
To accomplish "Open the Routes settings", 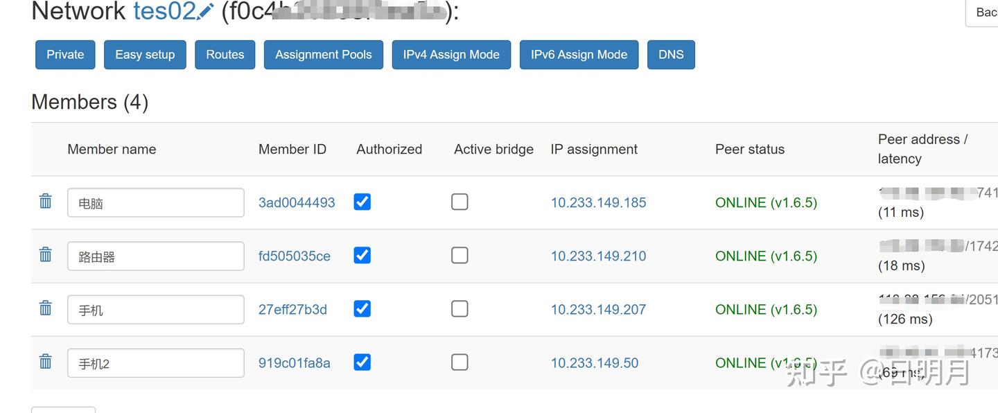I will click(225, 55).
